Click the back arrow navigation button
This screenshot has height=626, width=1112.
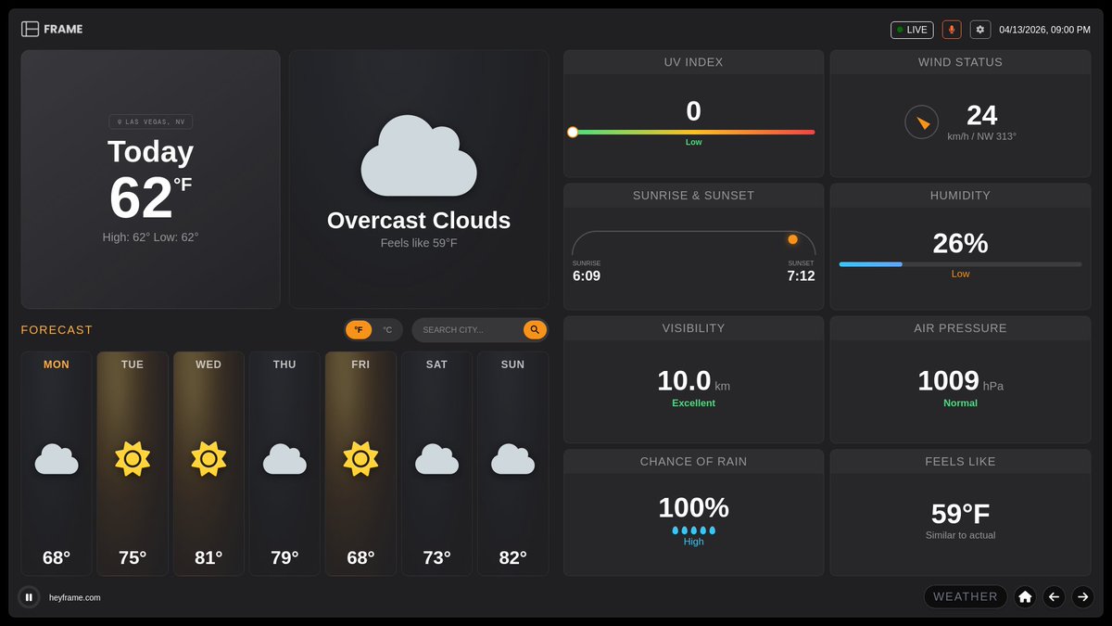1054,597
